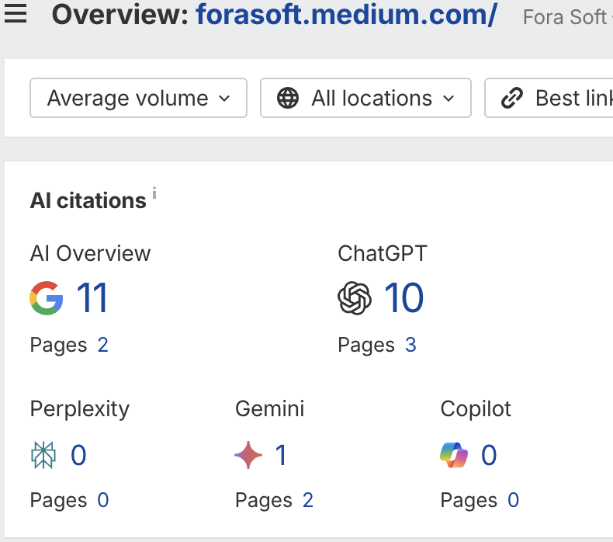The image size is (613, 542).
Task: Click ChatGPT citations count 10
Action: (x=403, y=298)
